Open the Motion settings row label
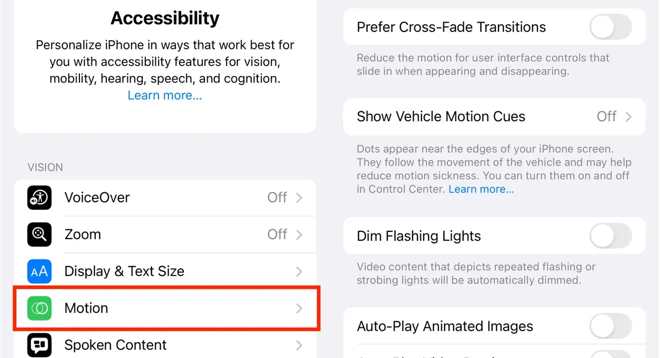The width and height of the screenshot is (661, 358). pyautogui.click(x=86, y=308)
